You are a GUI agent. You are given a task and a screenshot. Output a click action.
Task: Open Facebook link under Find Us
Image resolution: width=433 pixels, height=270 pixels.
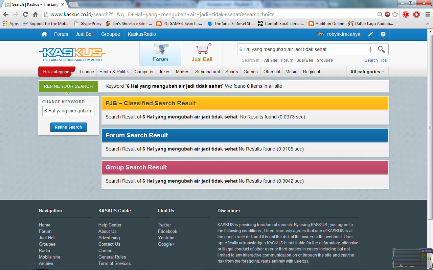tap(167, 231)
